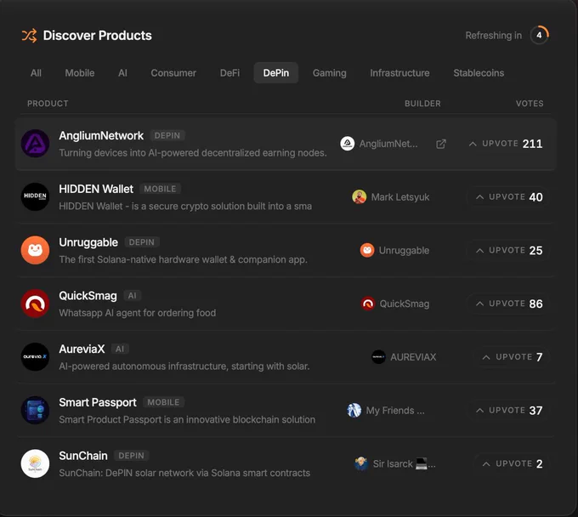The image size is (578, 517).
Task: Upvote AureviaX with 7 votes
Action: 513,357
